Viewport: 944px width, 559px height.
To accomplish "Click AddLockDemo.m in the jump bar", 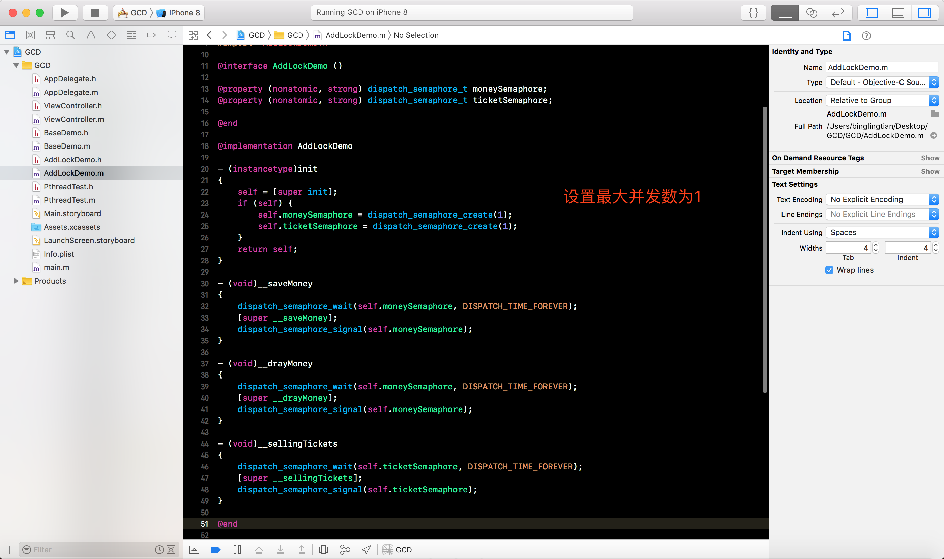I will click(x=350, y=35).
